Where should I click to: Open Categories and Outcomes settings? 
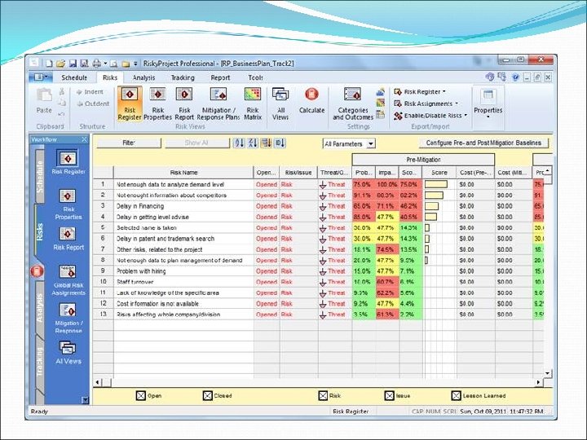[x=353, y=103]
